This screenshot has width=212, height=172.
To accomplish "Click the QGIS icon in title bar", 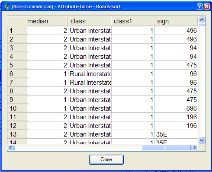I will pyautogui.click(x=6, y=6).
